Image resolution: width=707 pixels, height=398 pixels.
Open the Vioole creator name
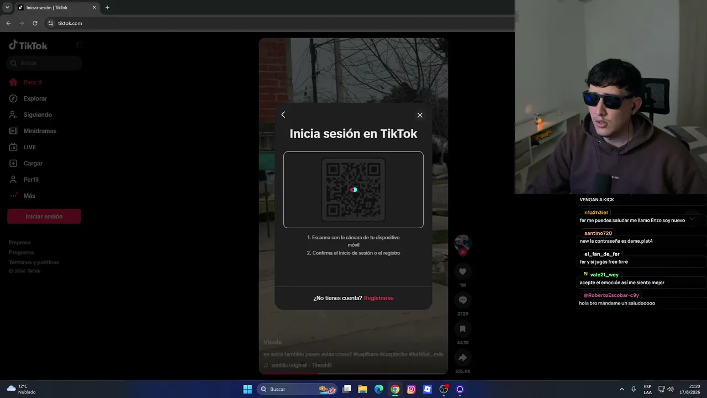point(273,342)
